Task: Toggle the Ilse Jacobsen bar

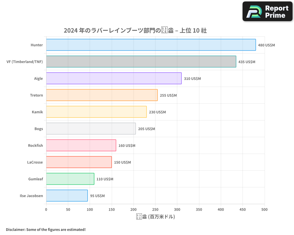Action: tap(66, 196)
